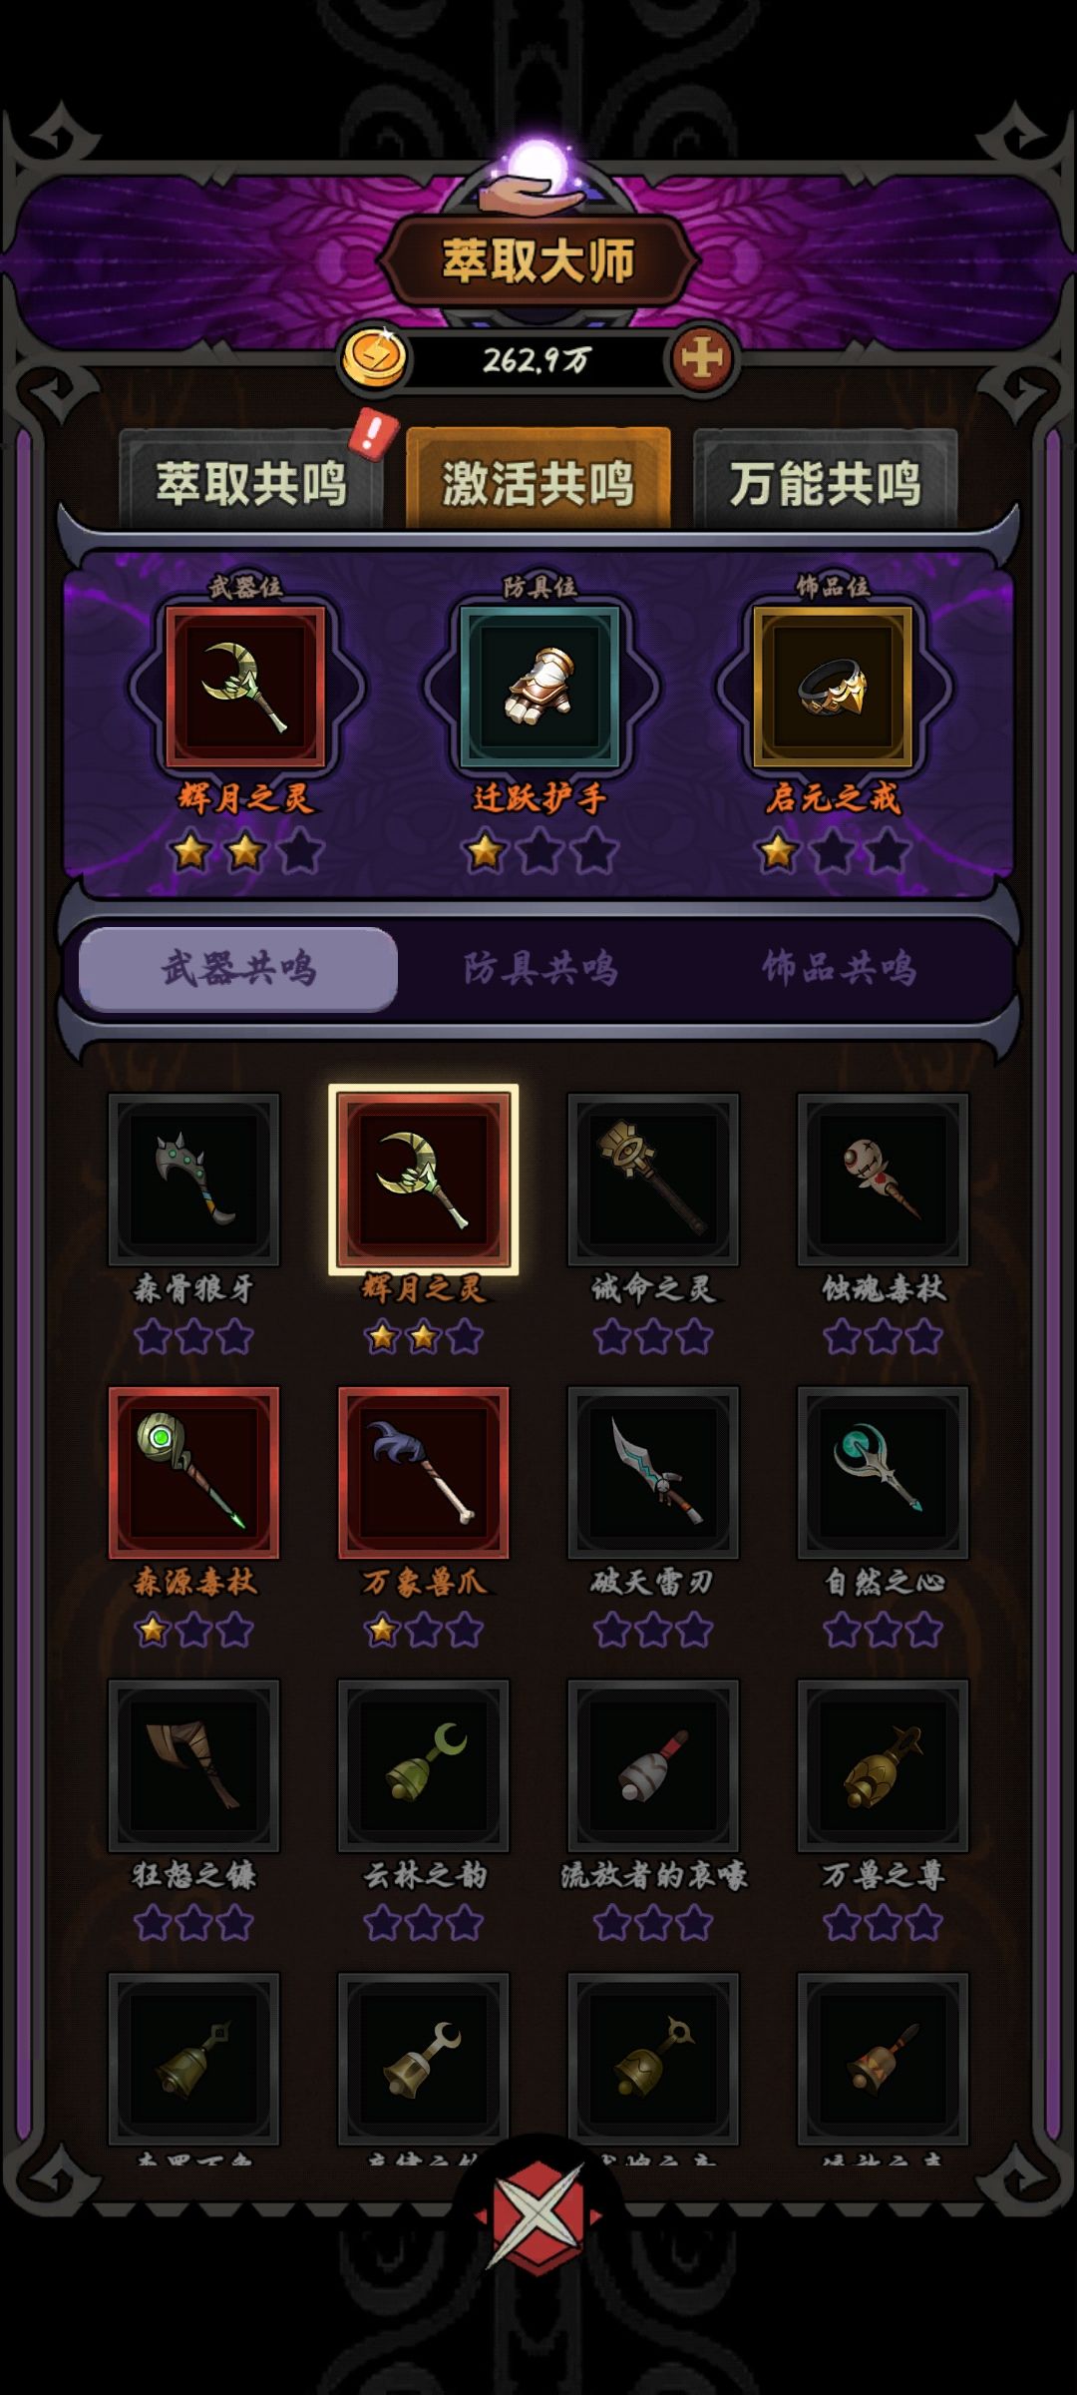Open the 启元之戒 accessory slot

833,687
